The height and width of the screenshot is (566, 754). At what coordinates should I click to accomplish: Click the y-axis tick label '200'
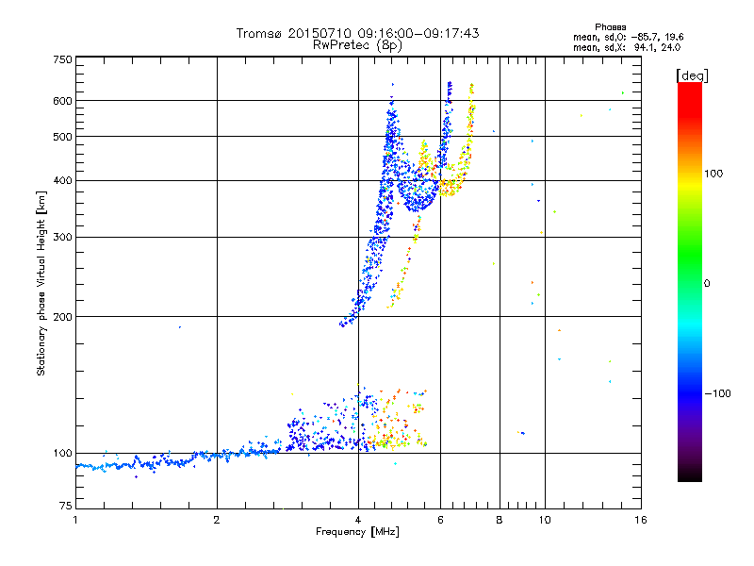[x=62, y=317]
